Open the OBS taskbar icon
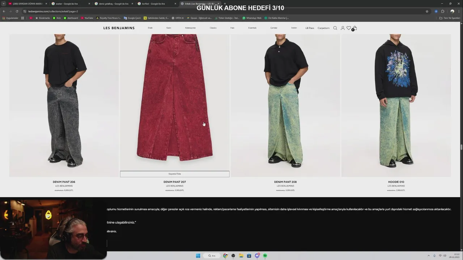This screenshot has width=463, height=260. coord(233,256)
